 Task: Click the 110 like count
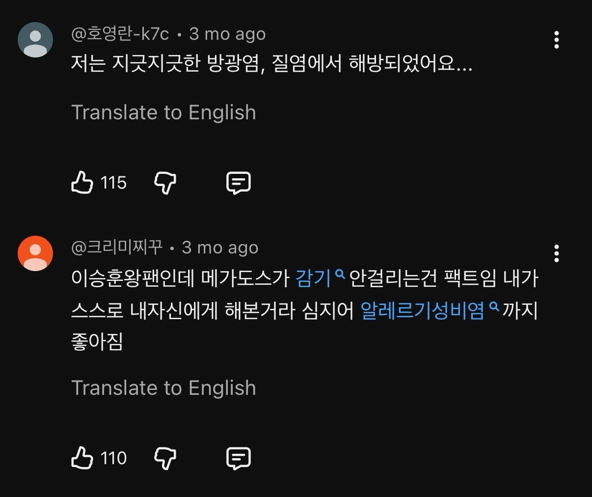pos(113,458)
